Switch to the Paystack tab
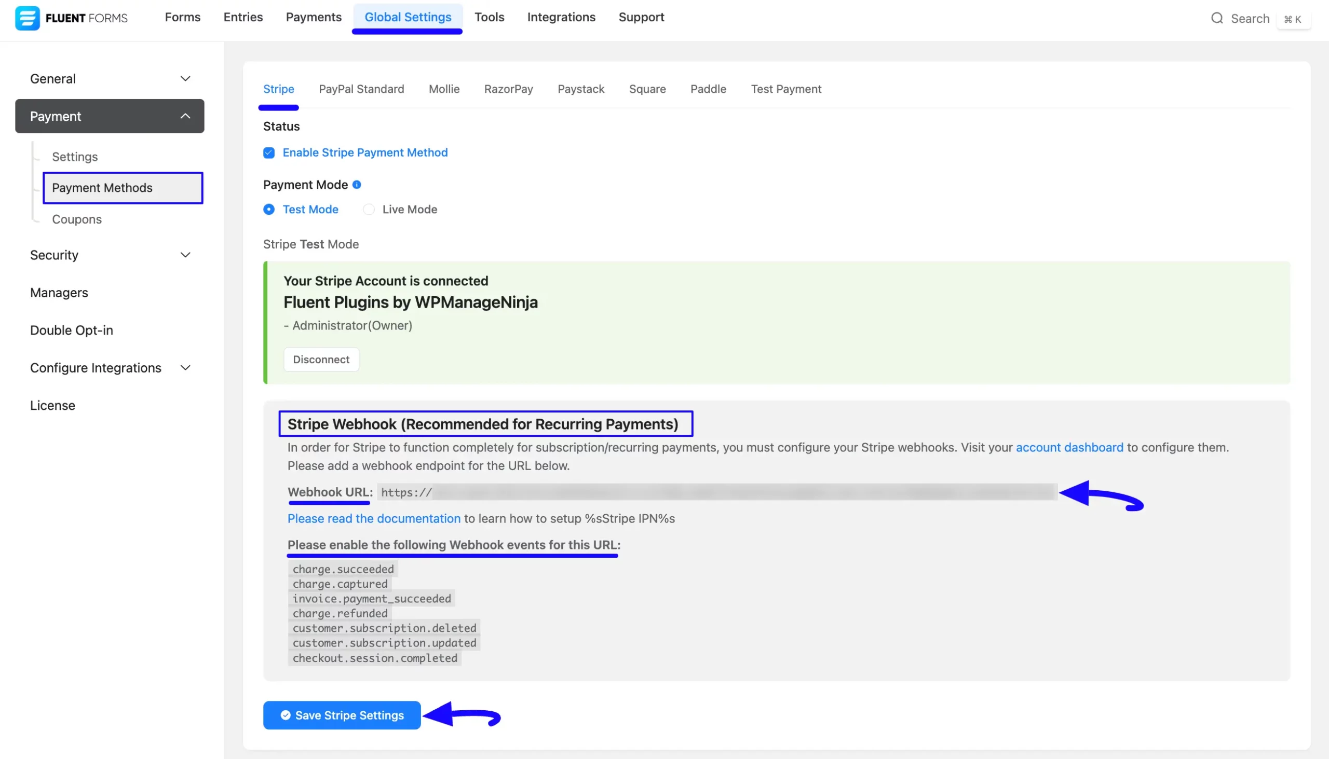This screenshot has height=759, width=1329. coord(581,89)
